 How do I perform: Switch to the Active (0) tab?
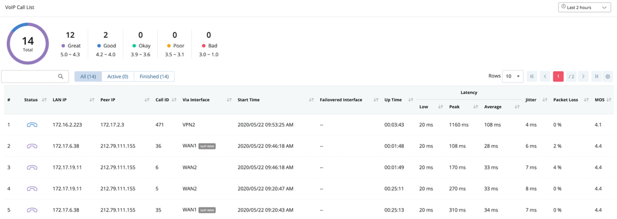[x=118, y=77]
